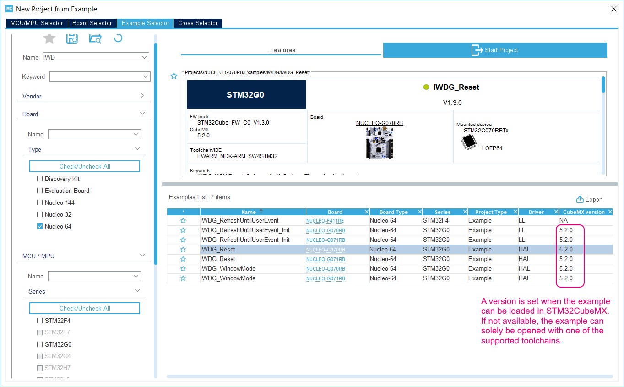Click the load saved search icon
Viewport: 624px width, 387px height.
tap(95, 39)
